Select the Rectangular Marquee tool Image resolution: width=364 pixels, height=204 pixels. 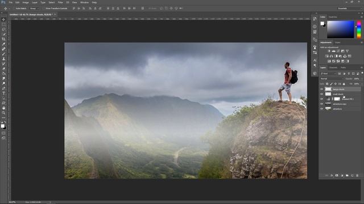click(3, 24)
